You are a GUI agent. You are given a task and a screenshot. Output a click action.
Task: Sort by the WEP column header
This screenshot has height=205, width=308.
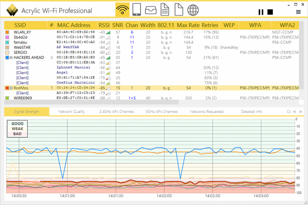229,25
